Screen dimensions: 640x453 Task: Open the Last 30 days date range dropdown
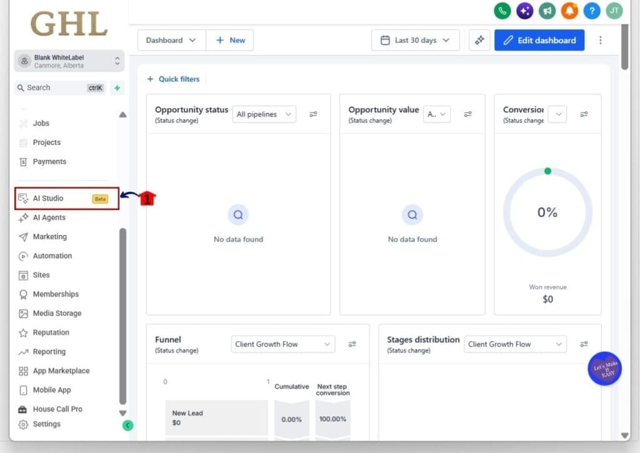[x=416, y=40]
